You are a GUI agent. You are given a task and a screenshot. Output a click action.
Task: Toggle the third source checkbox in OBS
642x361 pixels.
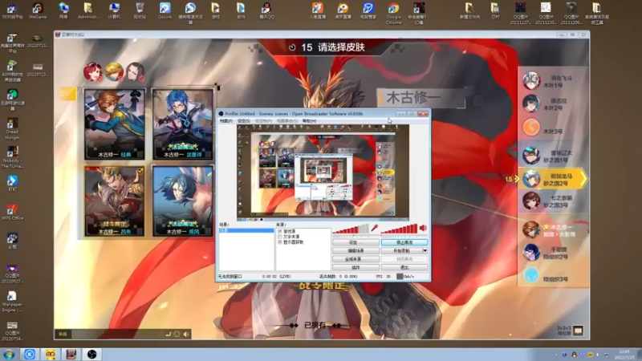click(280, 242)
